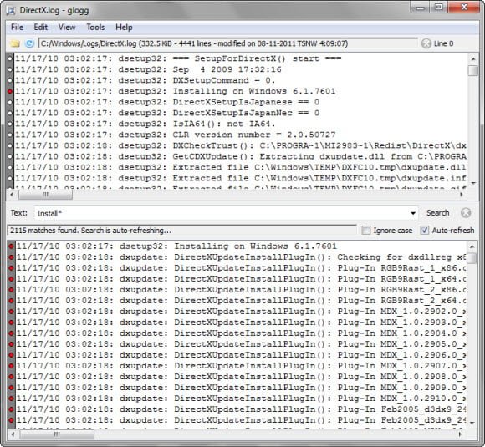Select filtered result 'Plug-In RGB9Rast_1_x64'
Screen dimensions: 485x447
[241, 279]
